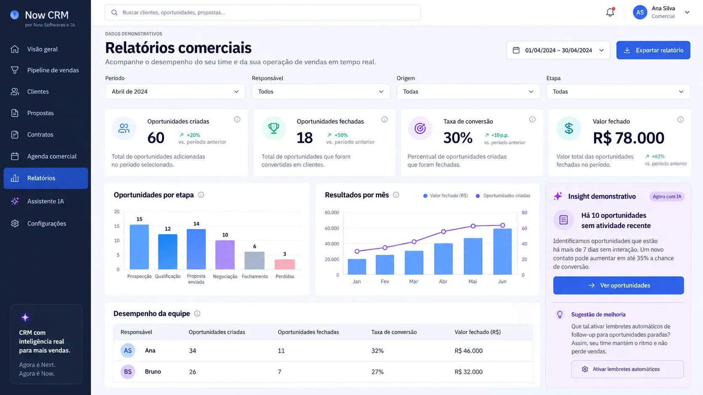Screen dimensions: 703x395
Task: Open Contratos in the sidebar
Action: click(46, 134)
